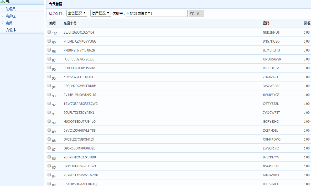Tick the checkbox for row 100
Viewport: 311px width, 186px height.
49,32
